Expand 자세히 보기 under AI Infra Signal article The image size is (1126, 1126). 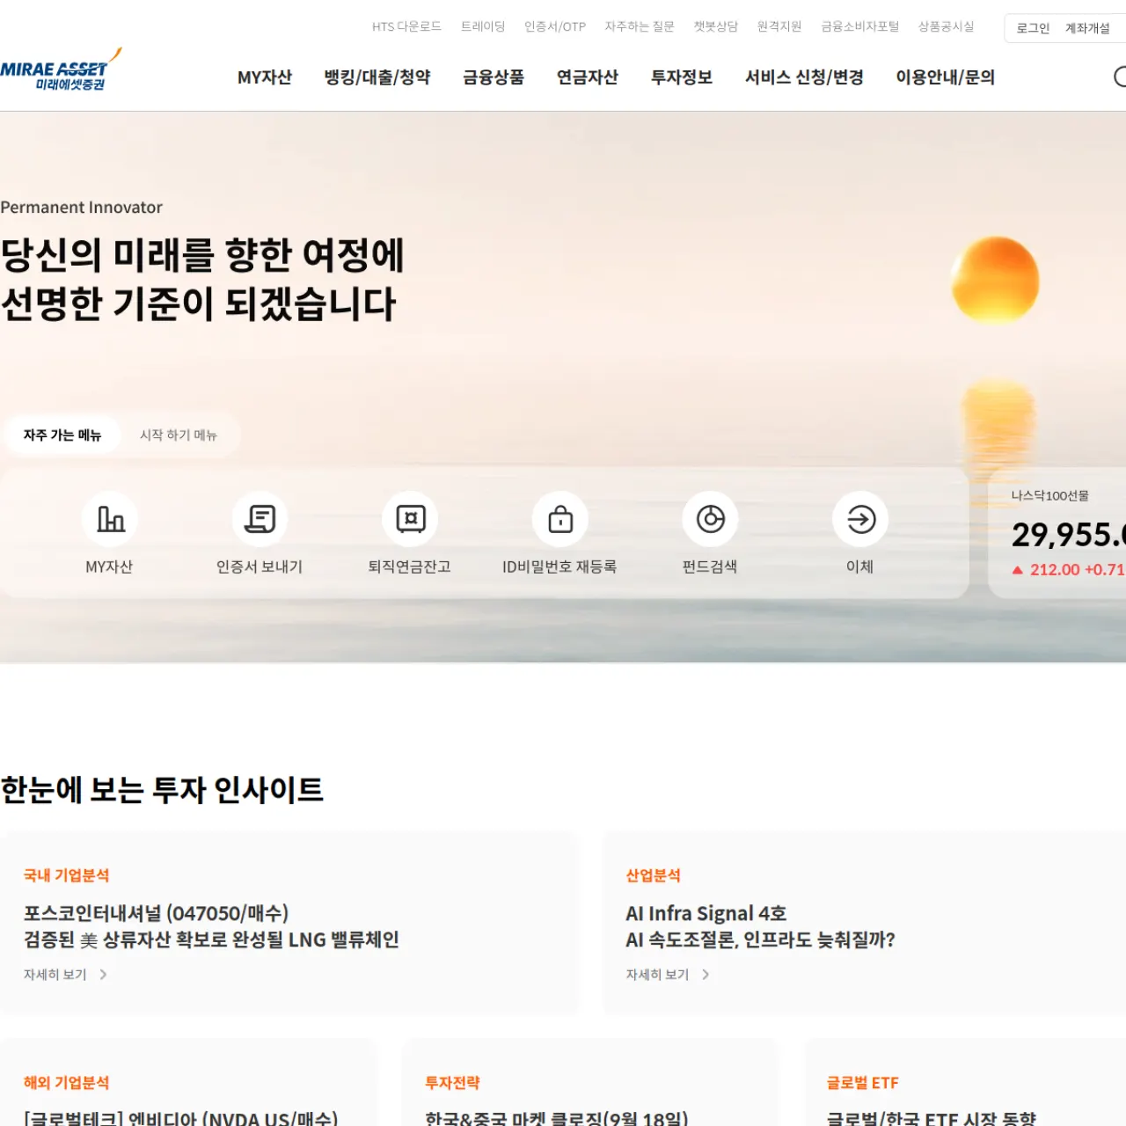point(668,975)
